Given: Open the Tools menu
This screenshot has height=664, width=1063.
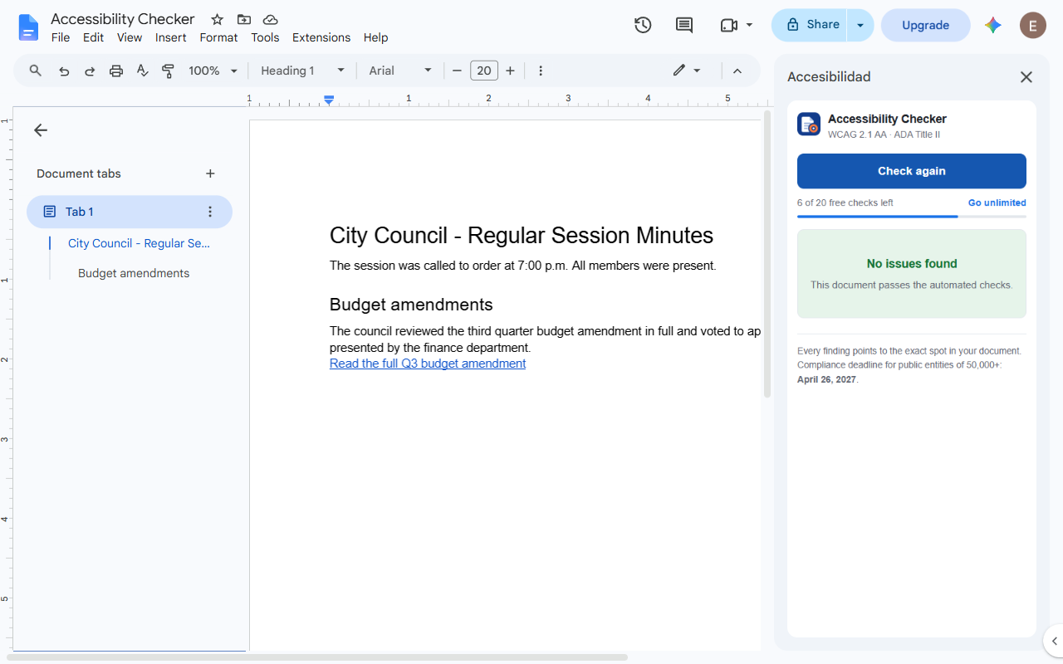Looking at the screenshot, I should point(265,37).
